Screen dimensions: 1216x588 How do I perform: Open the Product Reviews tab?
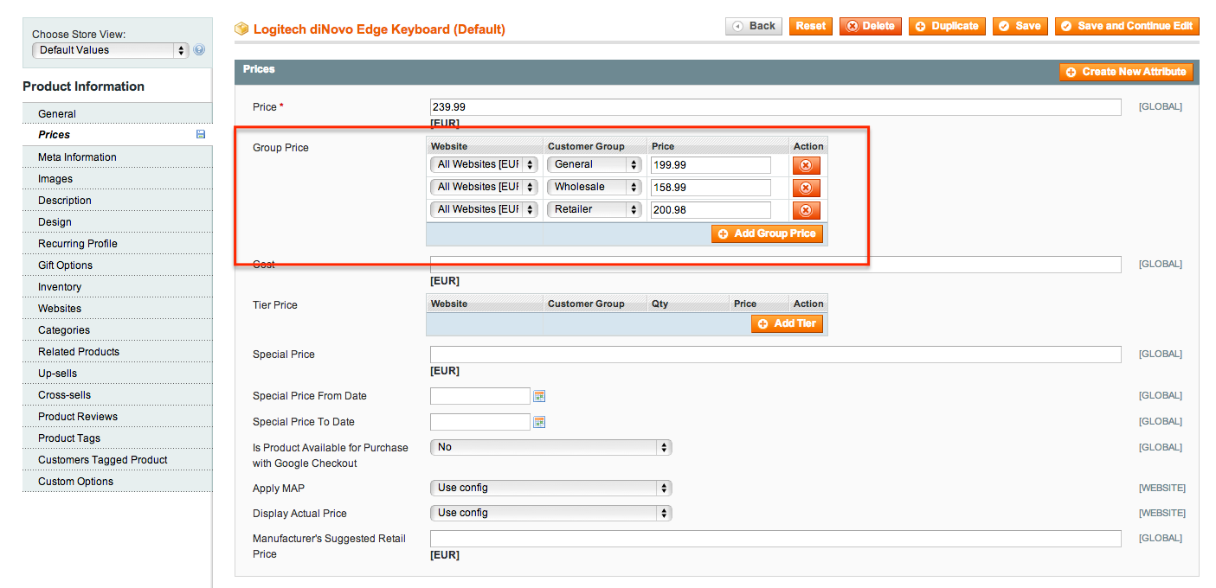click(x=117, y=416)
